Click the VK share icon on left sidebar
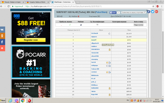Screen dimensions: 165x103 coord(2,30)
